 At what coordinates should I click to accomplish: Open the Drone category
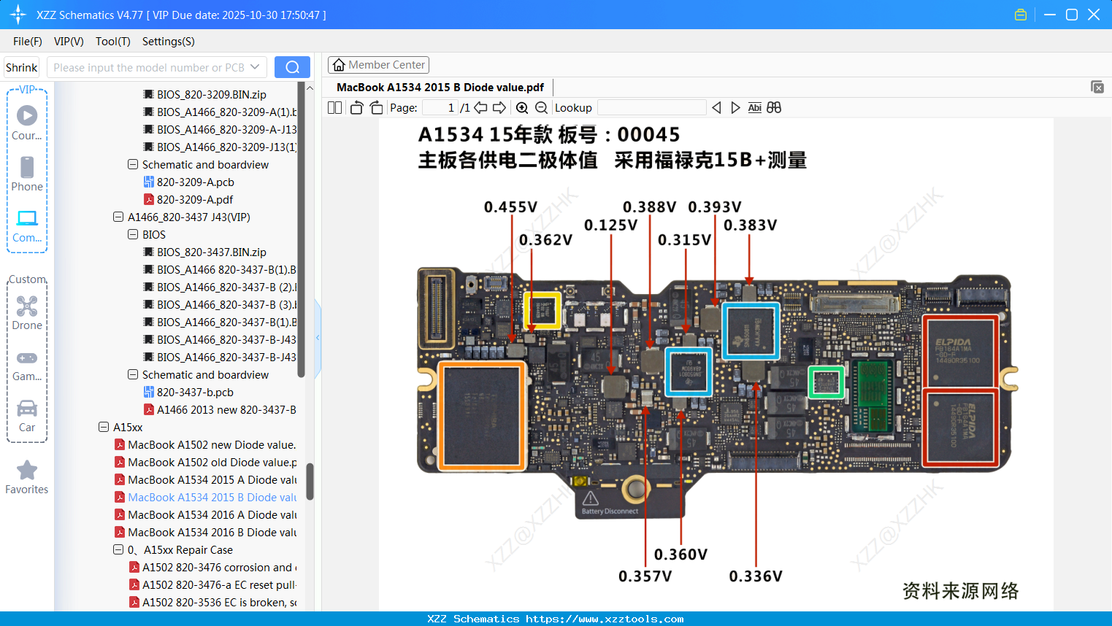27,312
